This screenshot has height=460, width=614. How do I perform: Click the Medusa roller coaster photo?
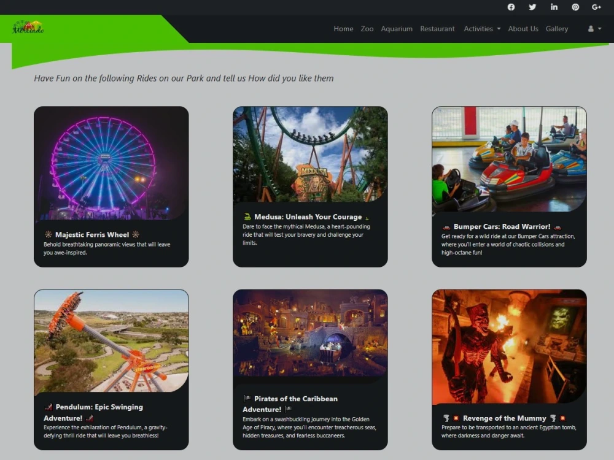point(310,155)
